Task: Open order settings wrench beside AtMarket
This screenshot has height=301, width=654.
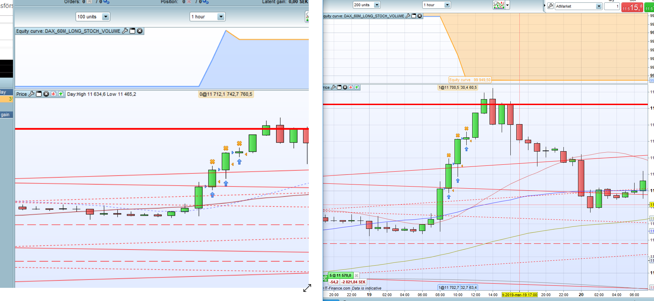Action: click(x=550, y=6)
